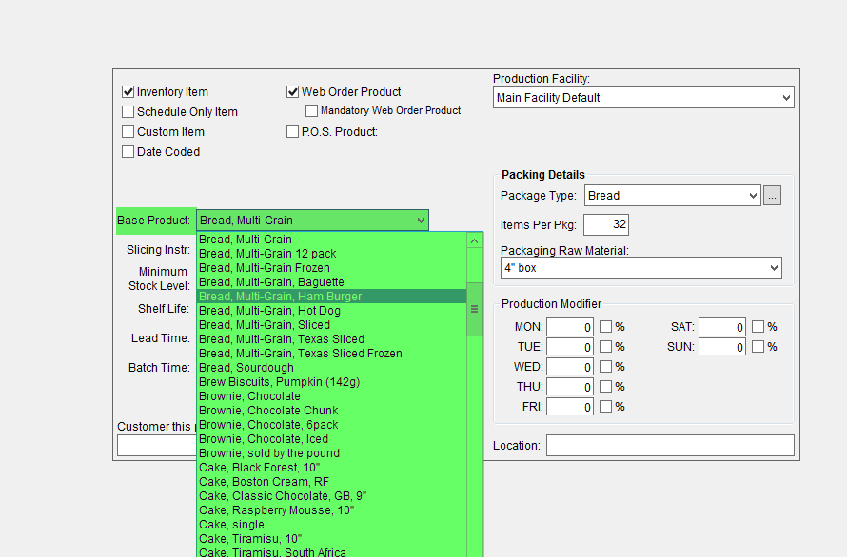Uncheck the Inventory Item checkbox
The width and height of the screenshot is (847, 557).
coord(128,92)
